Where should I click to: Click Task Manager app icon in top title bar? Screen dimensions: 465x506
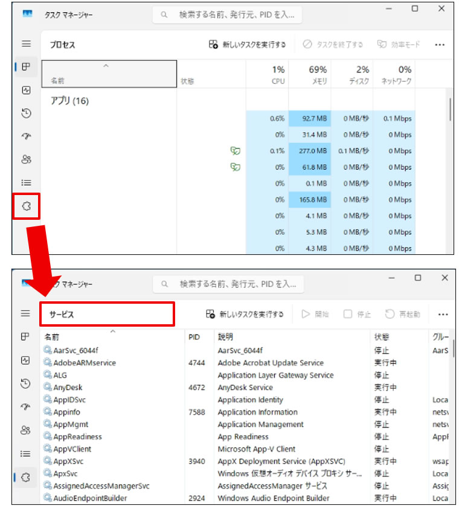click(27, 14)
